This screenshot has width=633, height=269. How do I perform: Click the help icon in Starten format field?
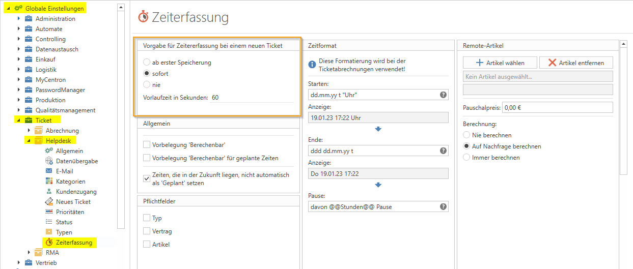tap(443, 95)
